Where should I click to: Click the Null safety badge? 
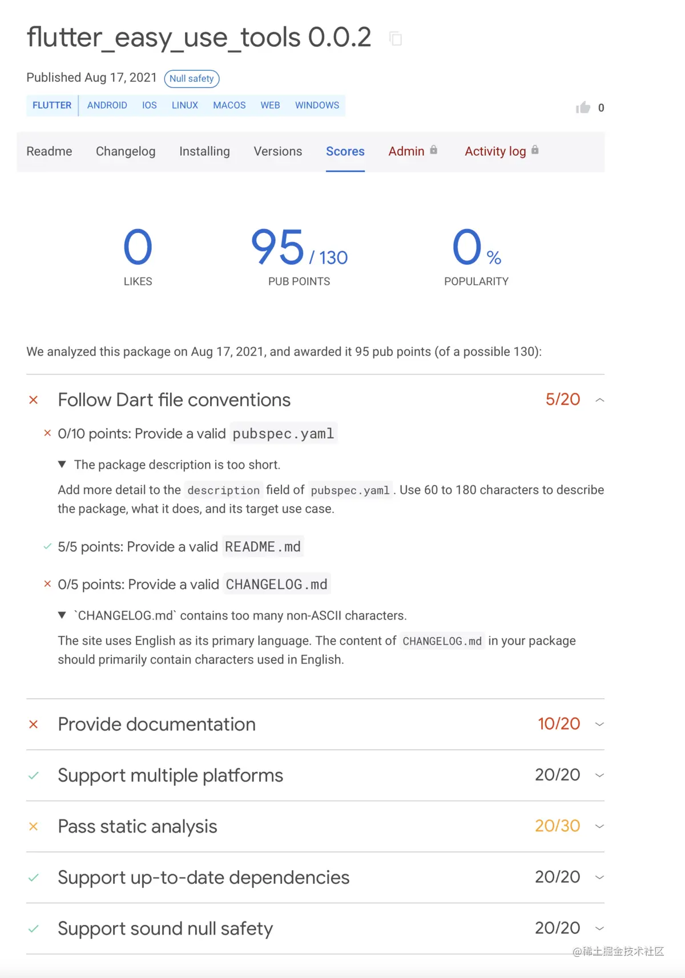[x=192, y=78]
